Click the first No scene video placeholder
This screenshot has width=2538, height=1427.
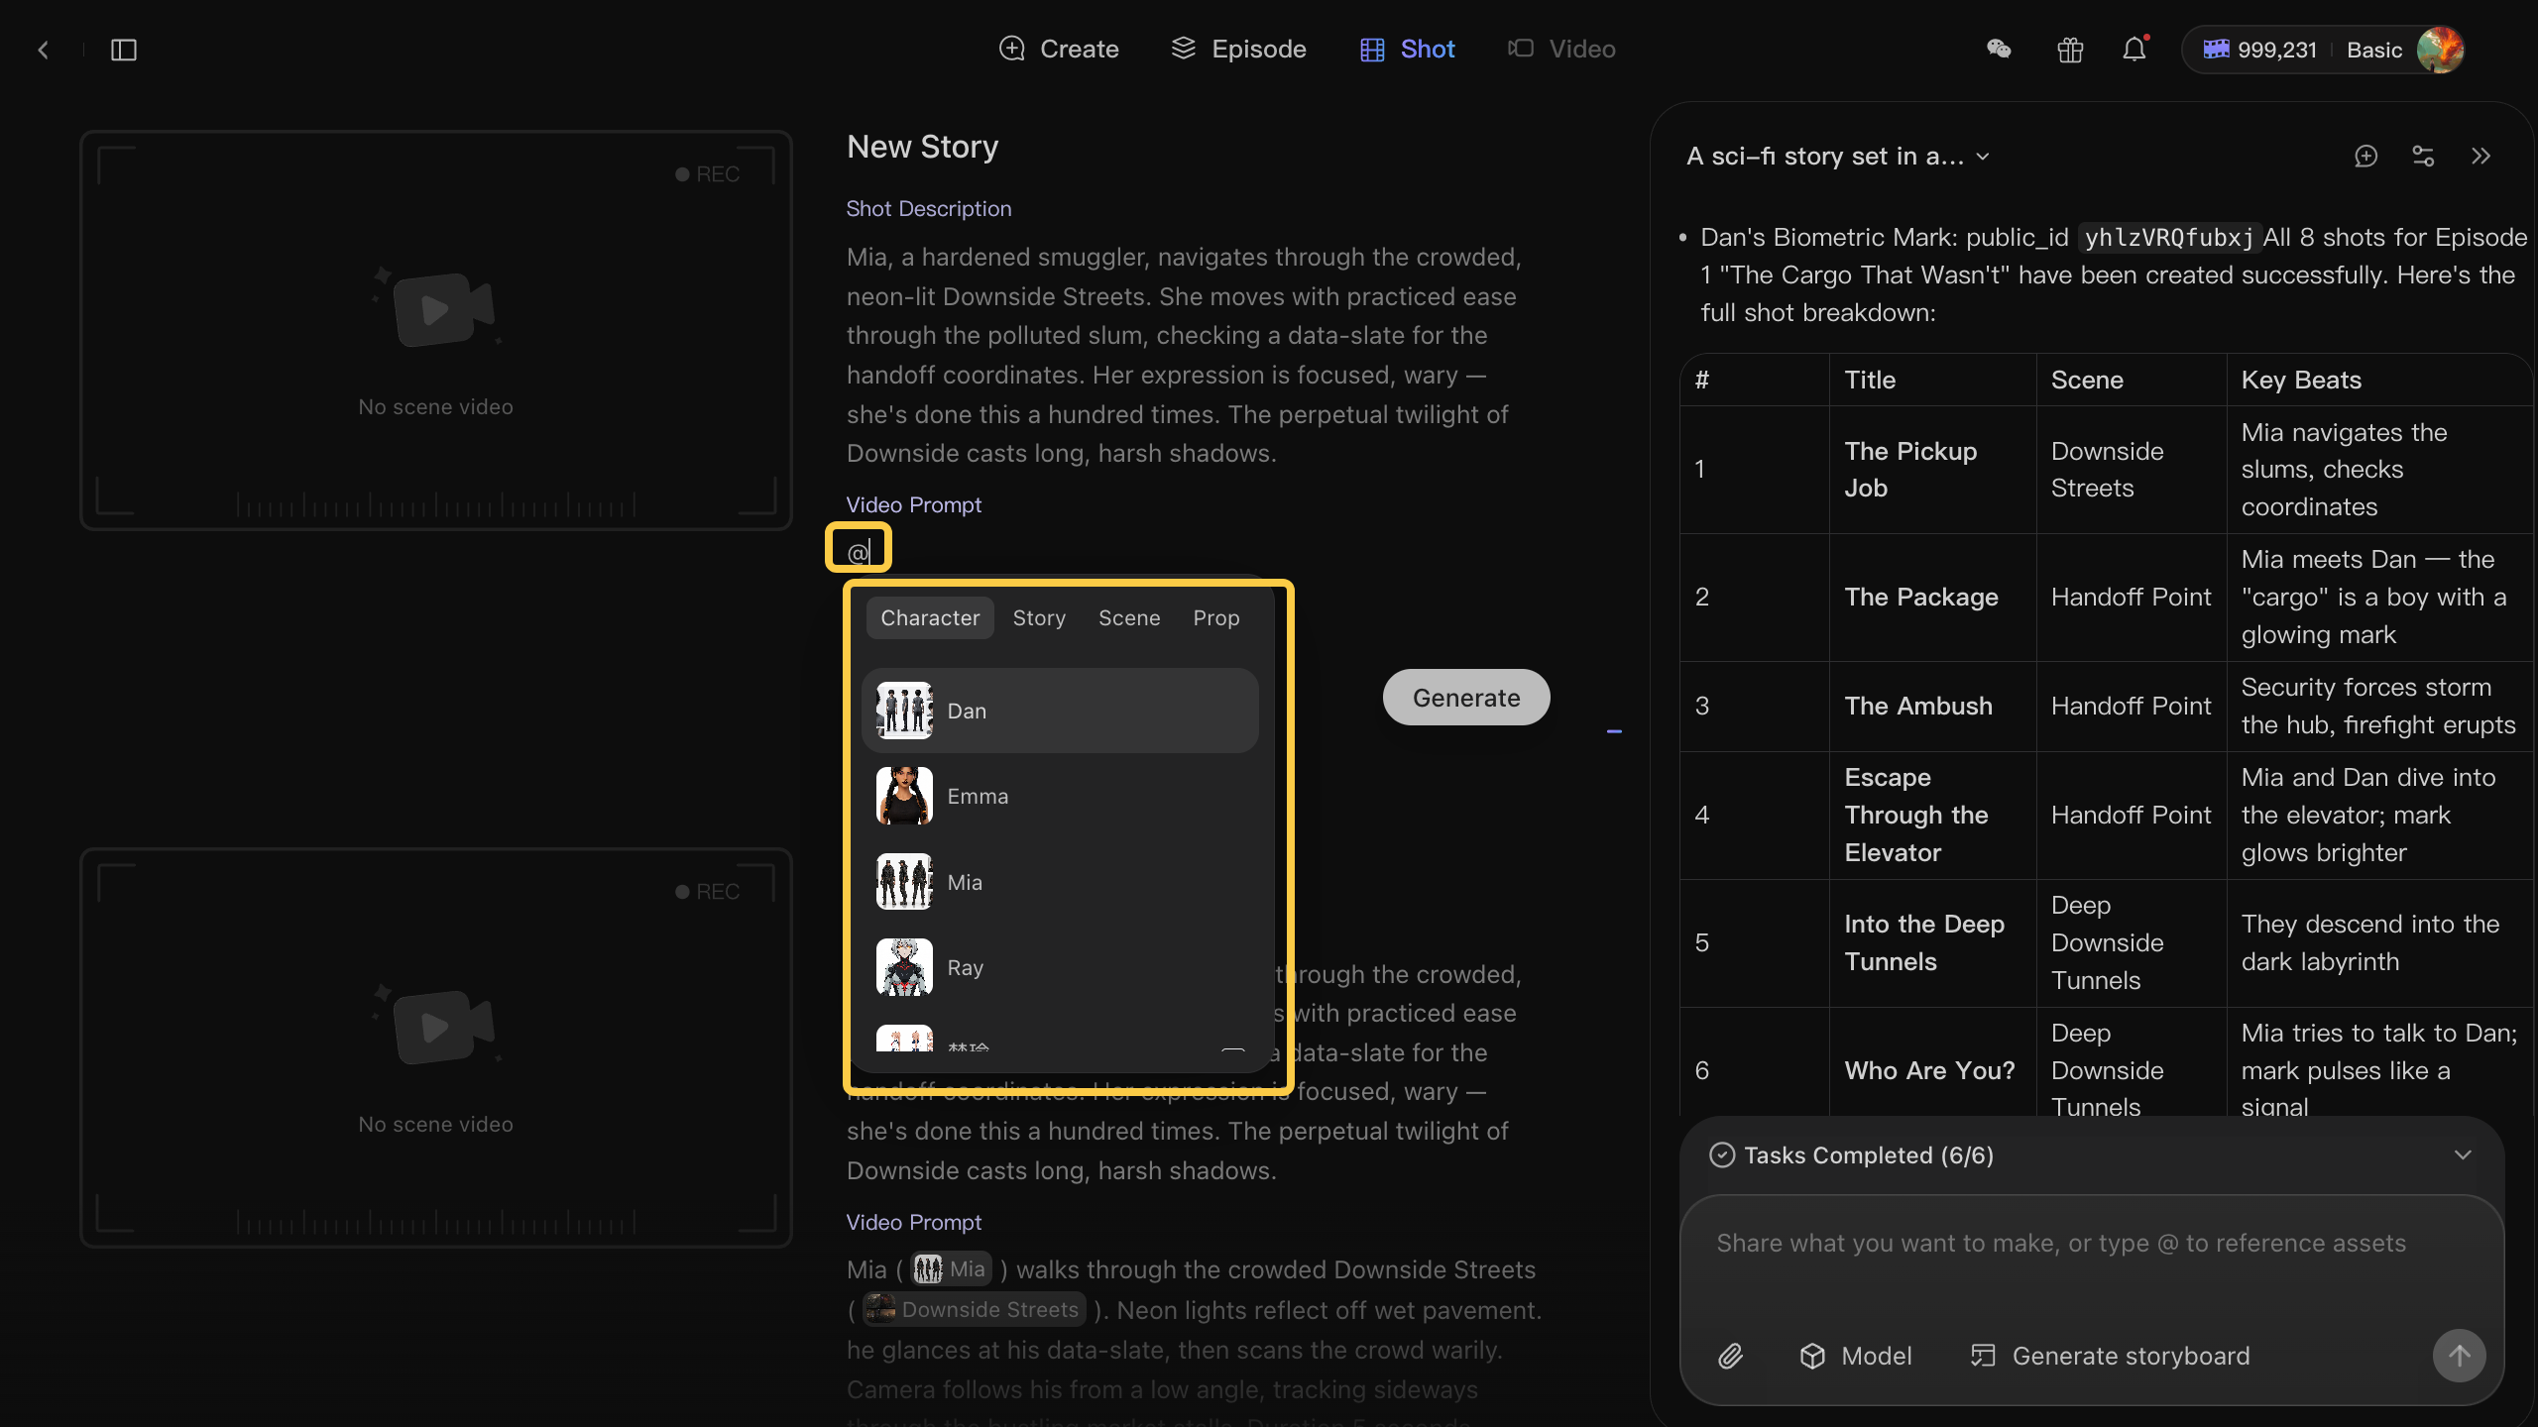pyautogui.click(x=435, y=330)
